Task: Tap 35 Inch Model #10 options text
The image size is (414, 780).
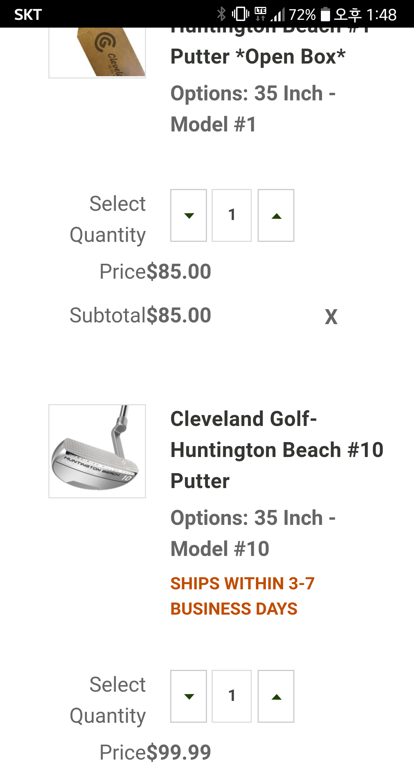Action: coord(253,533)
